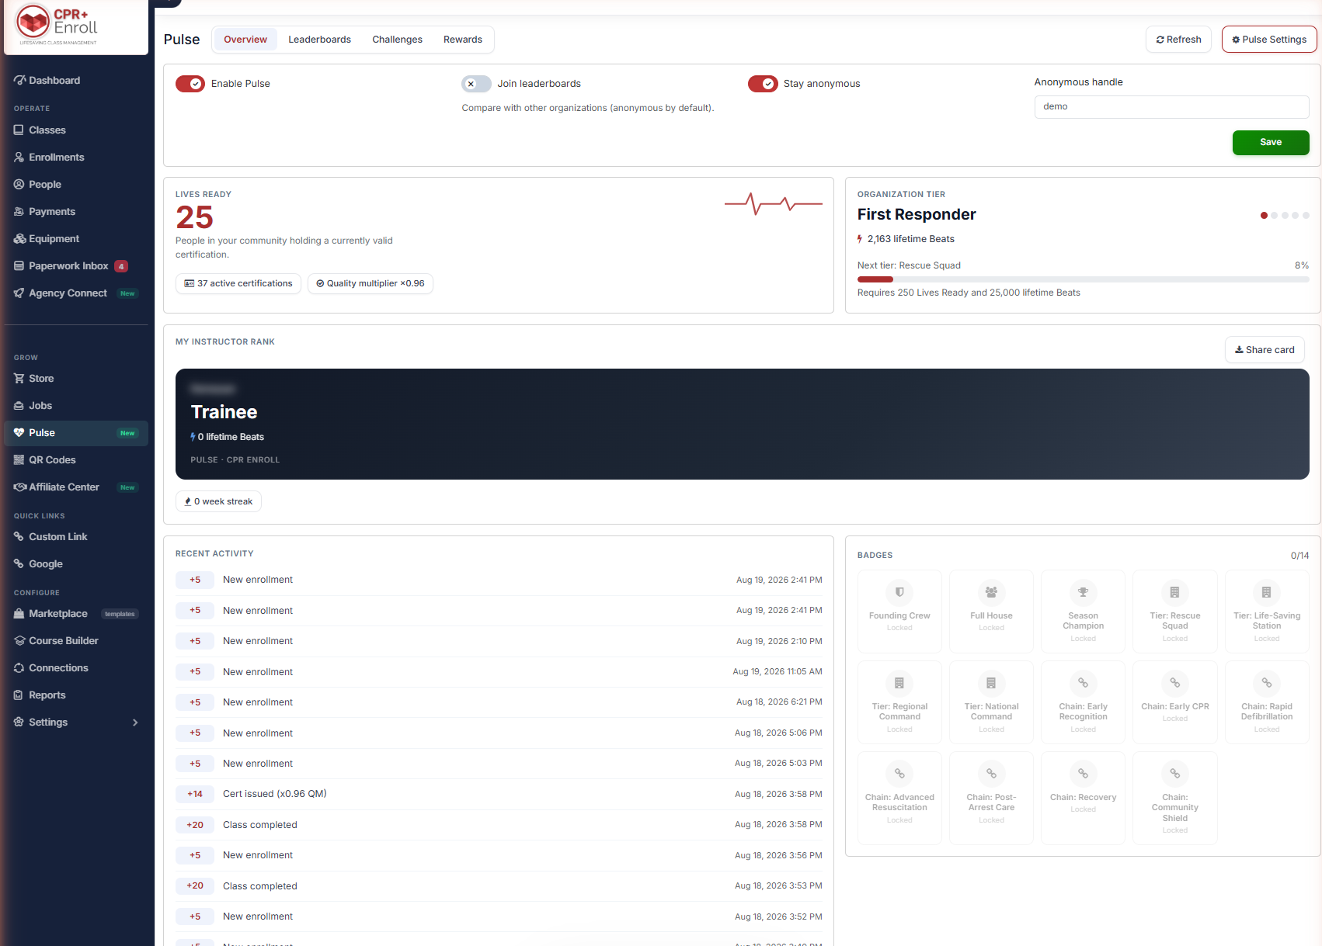Screen dimensions: 1322x946
Task: Open the Equipment cubes icon
Action: click(19, 238)
